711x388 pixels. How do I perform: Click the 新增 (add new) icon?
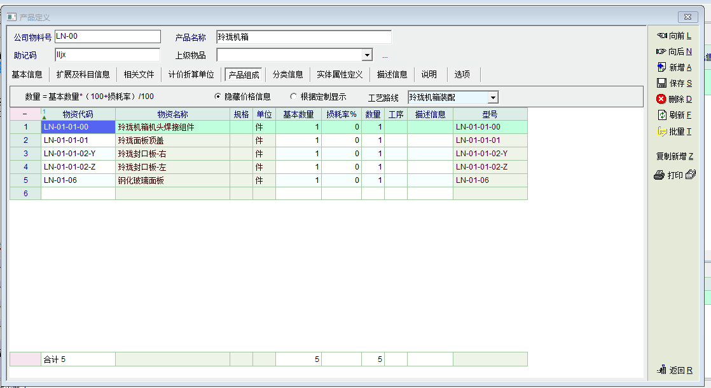(x=661, y=67)
